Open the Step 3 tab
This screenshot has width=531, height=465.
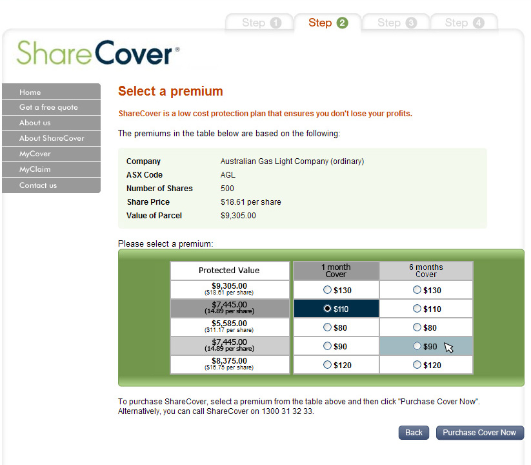396,23
